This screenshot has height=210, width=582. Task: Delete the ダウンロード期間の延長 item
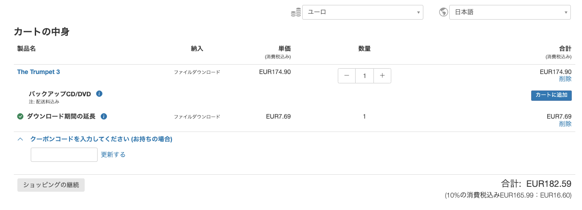[565, 124]
